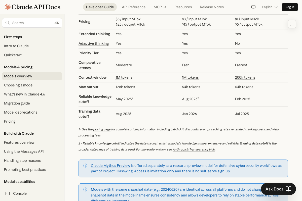Click the Console terminal icon
The height and width of the screenshot is (201, 302).
tap(8, 193)
